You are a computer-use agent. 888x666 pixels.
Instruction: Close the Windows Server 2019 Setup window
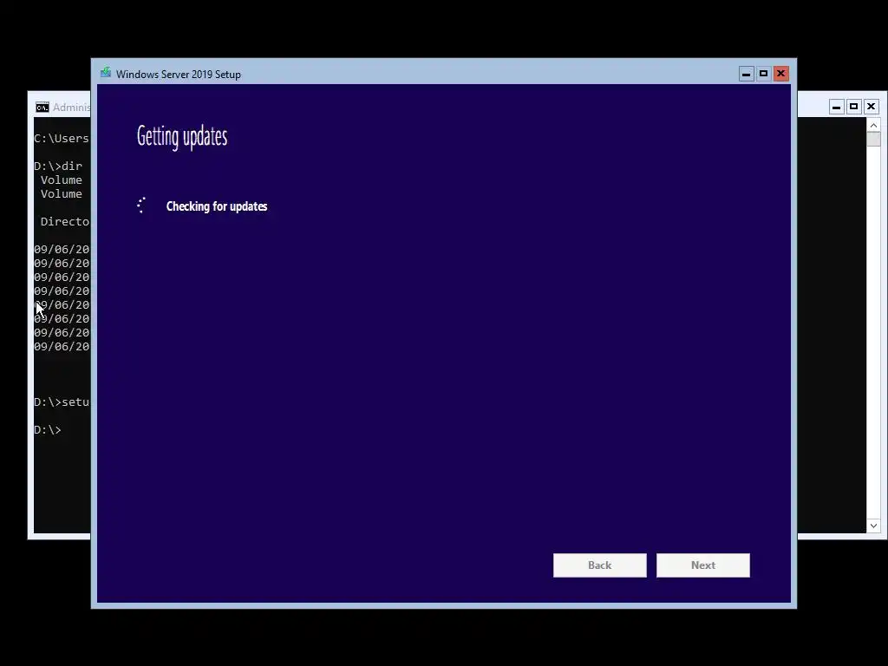tap(781, 74)
